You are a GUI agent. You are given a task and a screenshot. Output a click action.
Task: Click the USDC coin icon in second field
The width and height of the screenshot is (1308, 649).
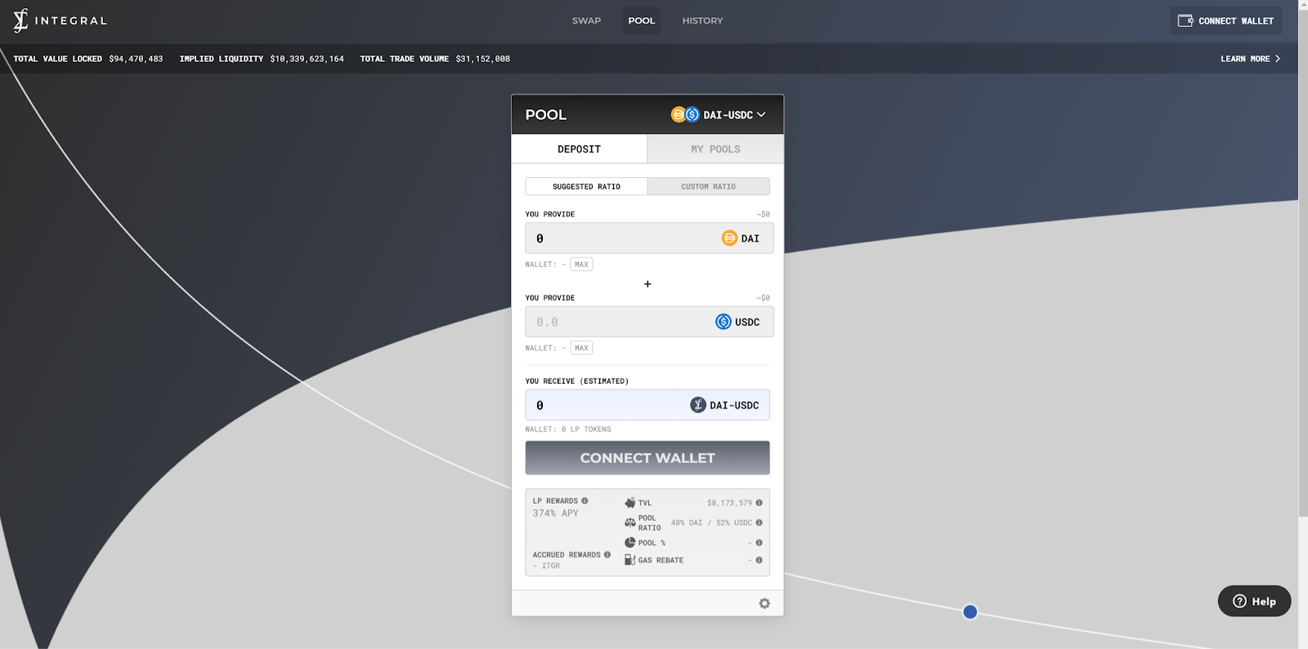[723, 322]
